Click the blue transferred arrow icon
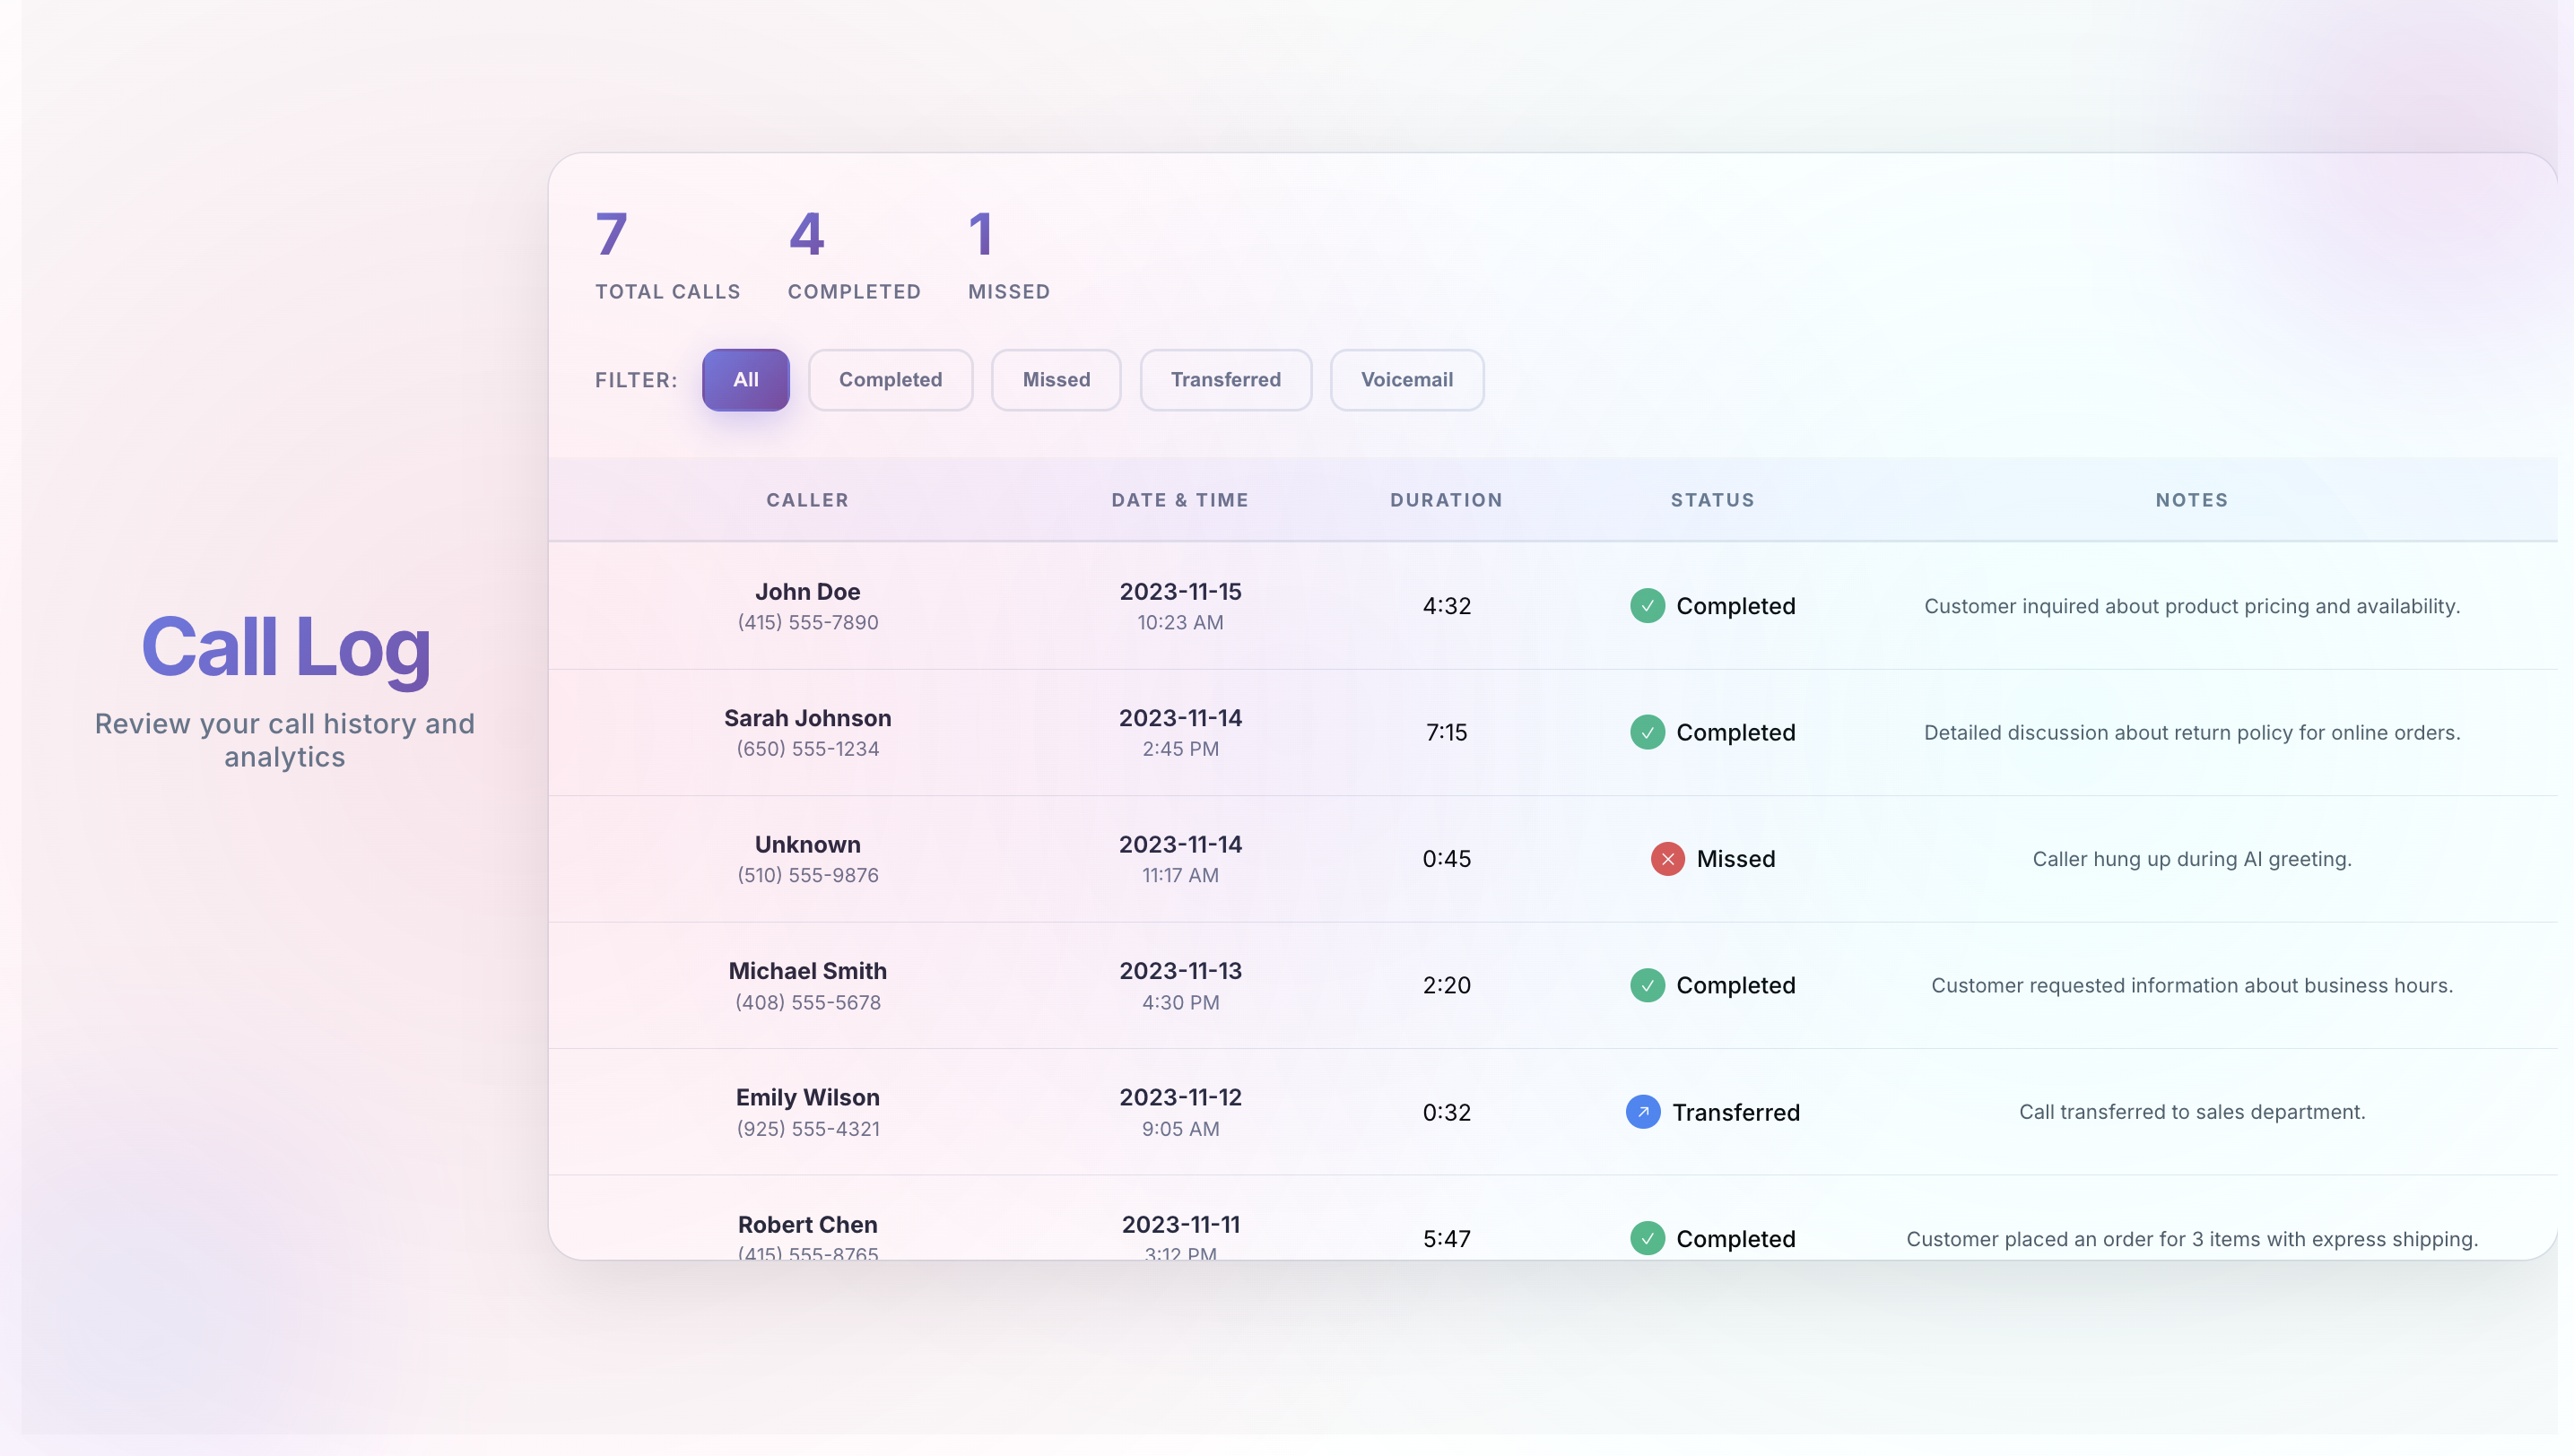 click(1643, 1112)
